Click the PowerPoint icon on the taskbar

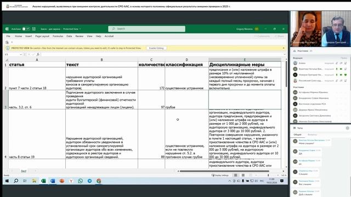(x=62, y=181)
